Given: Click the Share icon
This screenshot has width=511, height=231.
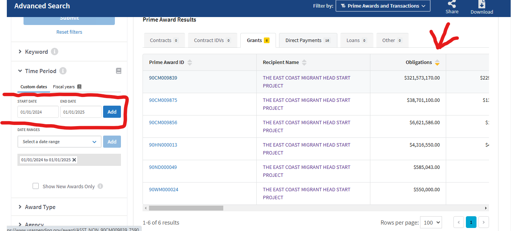Looking at the screenshot, I should [452, 4].
